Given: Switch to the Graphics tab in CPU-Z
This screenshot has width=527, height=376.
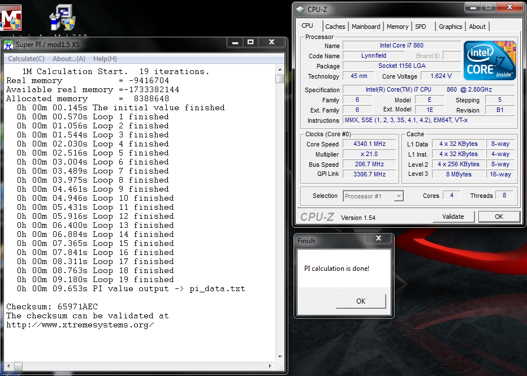Looking at the screenshot, I should click(450, 27).
